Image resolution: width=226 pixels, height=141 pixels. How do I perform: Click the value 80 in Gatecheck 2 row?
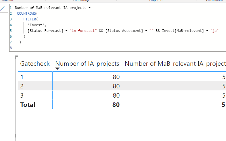(116, 86)
